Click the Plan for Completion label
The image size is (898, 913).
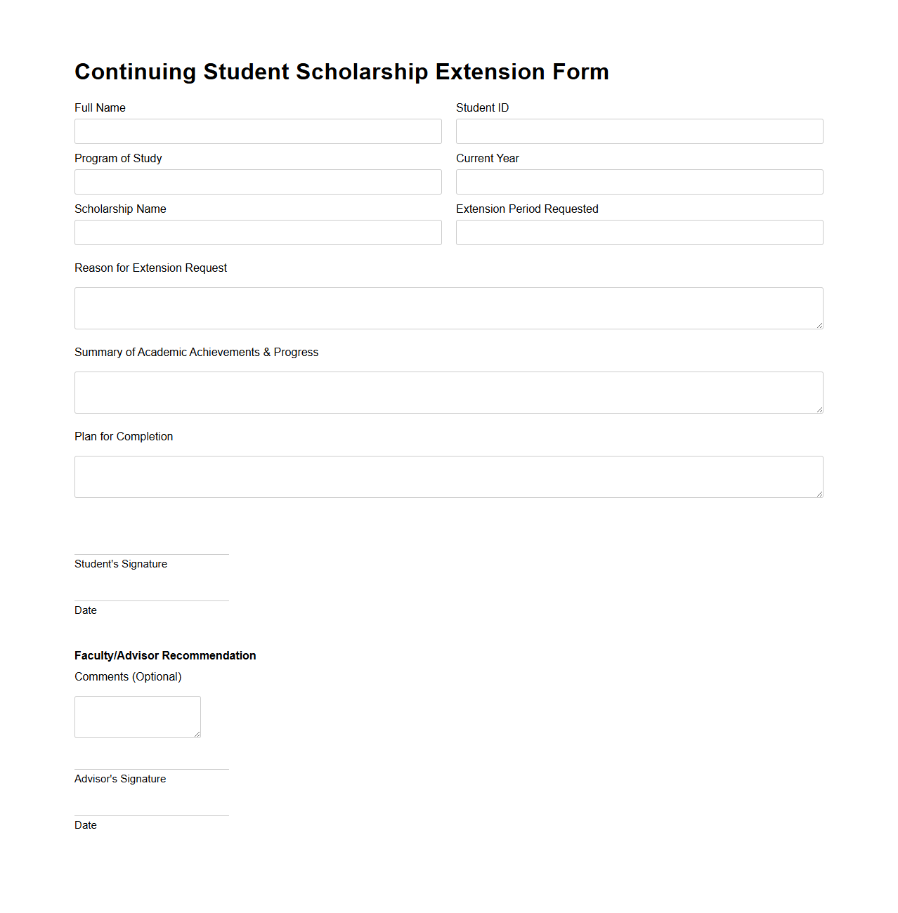click(124, 436)
